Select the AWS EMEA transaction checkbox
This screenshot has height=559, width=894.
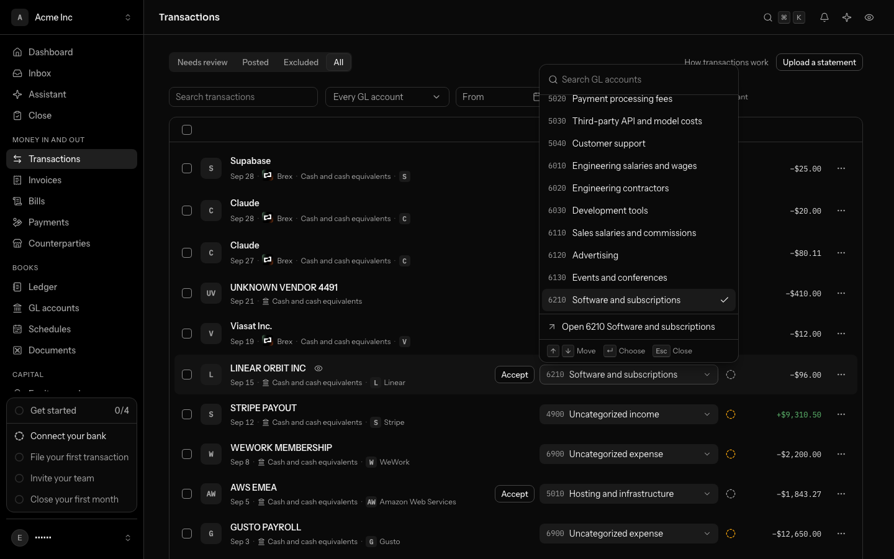[187, 494]
